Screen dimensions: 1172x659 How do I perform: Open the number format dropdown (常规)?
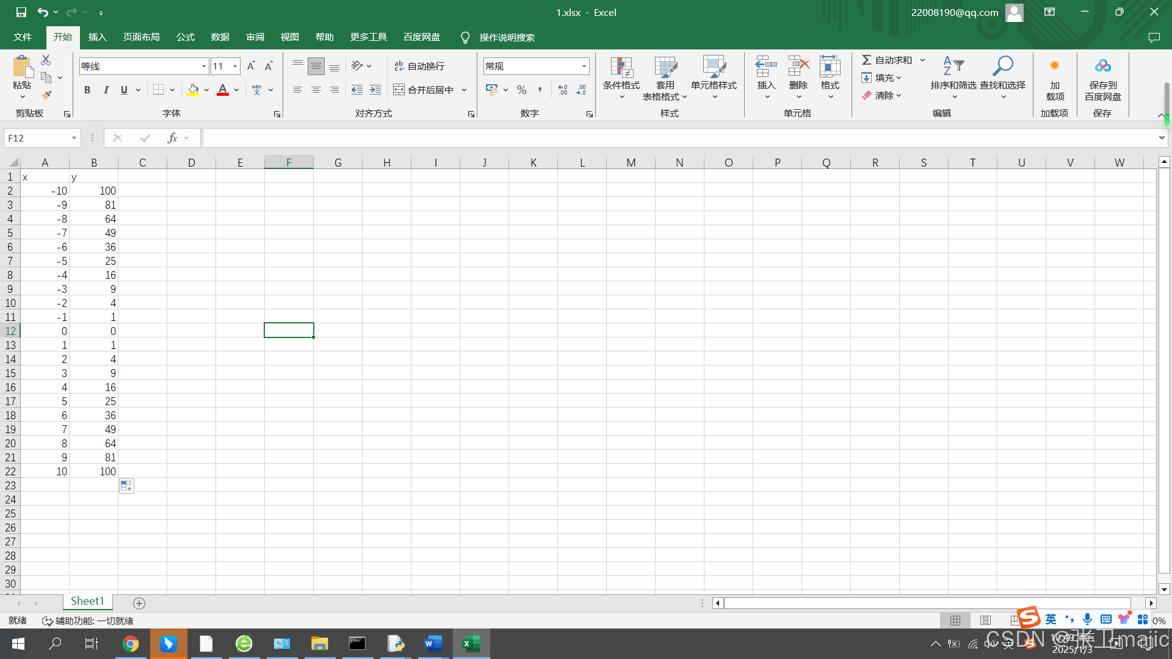584,66
